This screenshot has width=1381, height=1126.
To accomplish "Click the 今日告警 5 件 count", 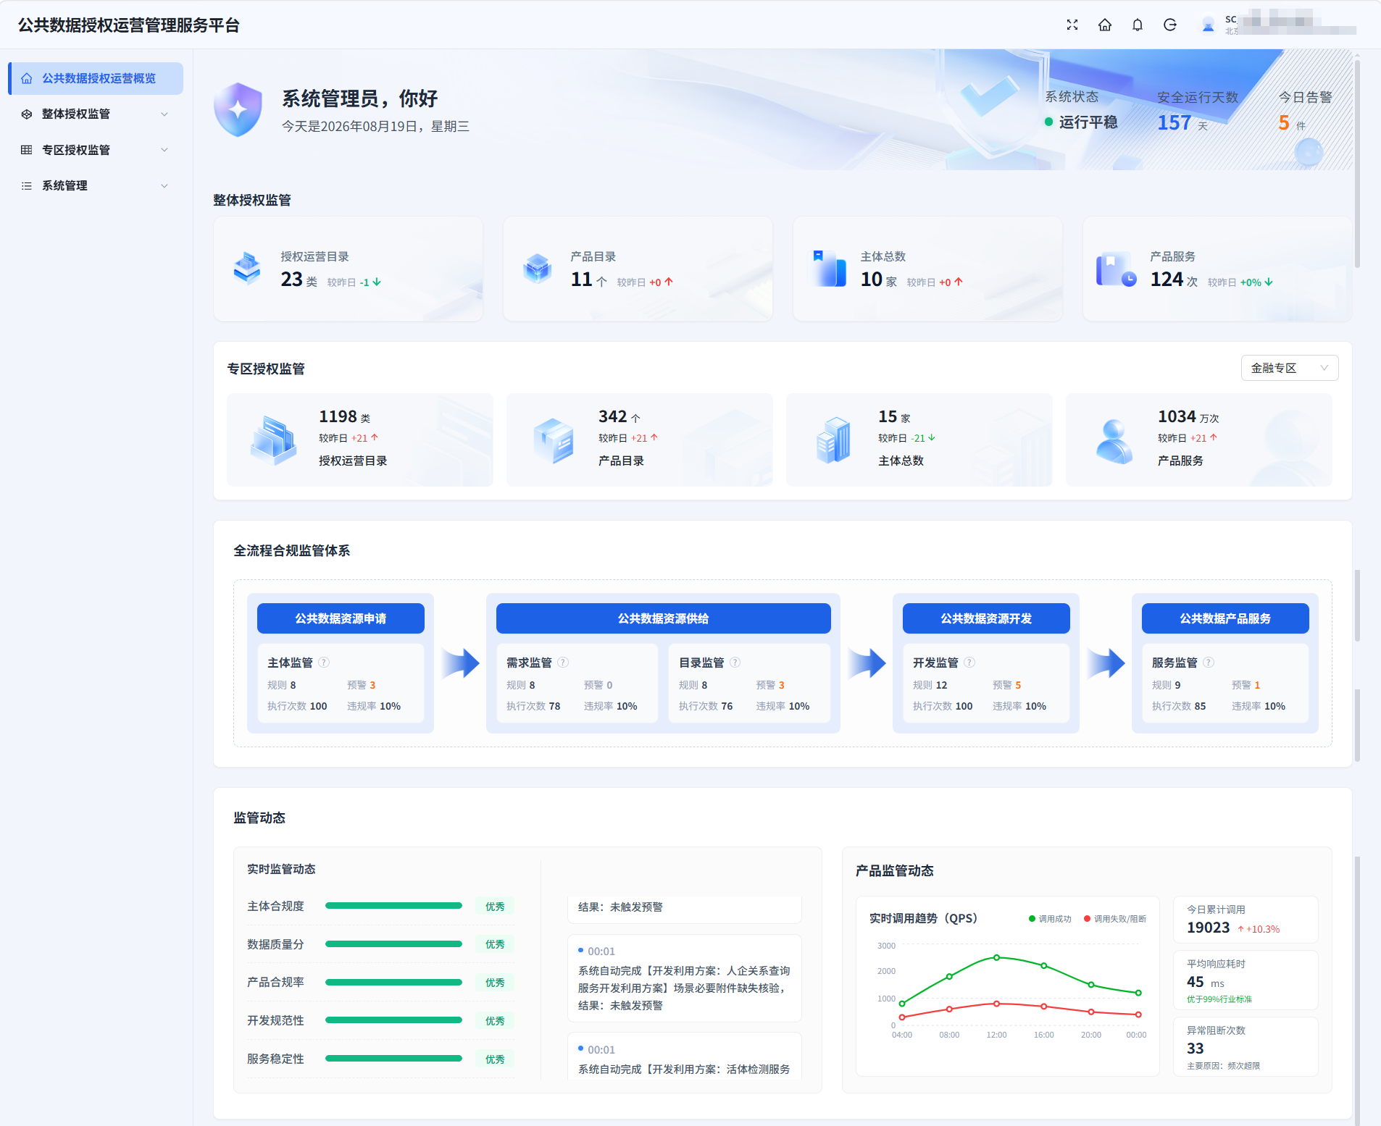I will (x=1292, y=123).
